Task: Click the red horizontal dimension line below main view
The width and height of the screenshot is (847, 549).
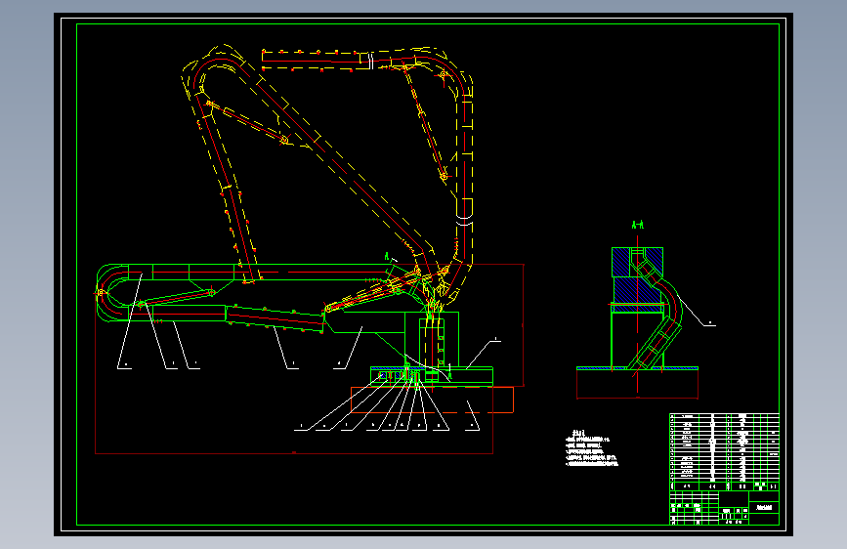Action: tap(294, 453)
